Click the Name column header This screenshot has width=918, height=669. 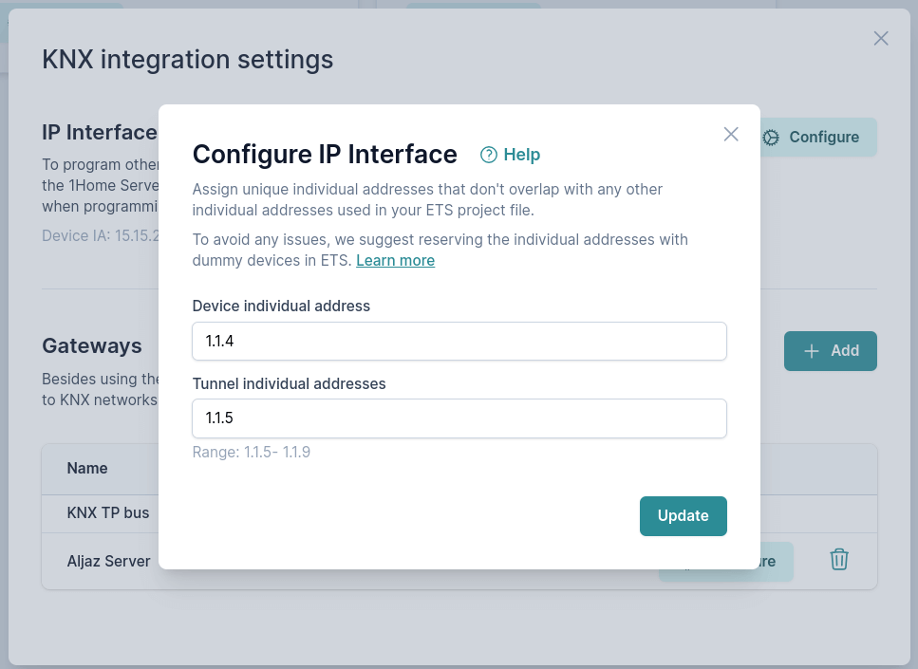[87, 469]
